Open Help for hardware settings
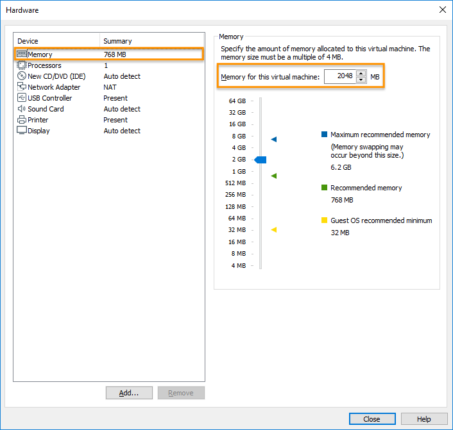 point(424,418)
